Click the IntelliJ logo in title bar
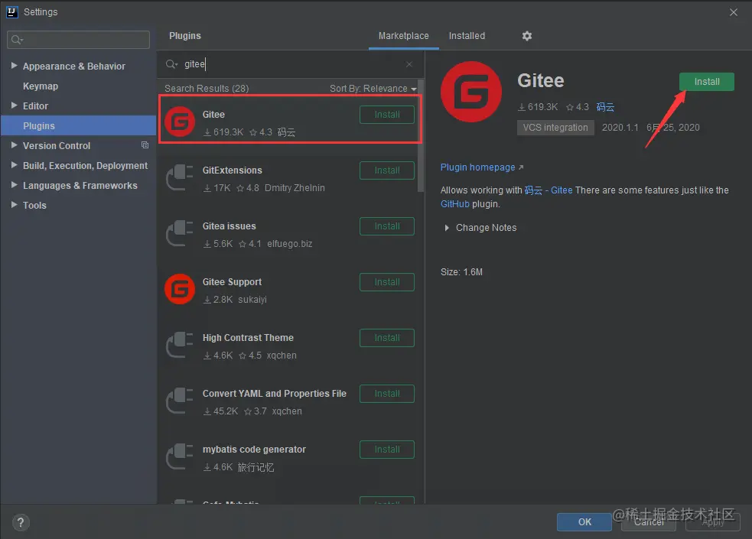Screen dimensions: 752x539 (x=12, y=12)
